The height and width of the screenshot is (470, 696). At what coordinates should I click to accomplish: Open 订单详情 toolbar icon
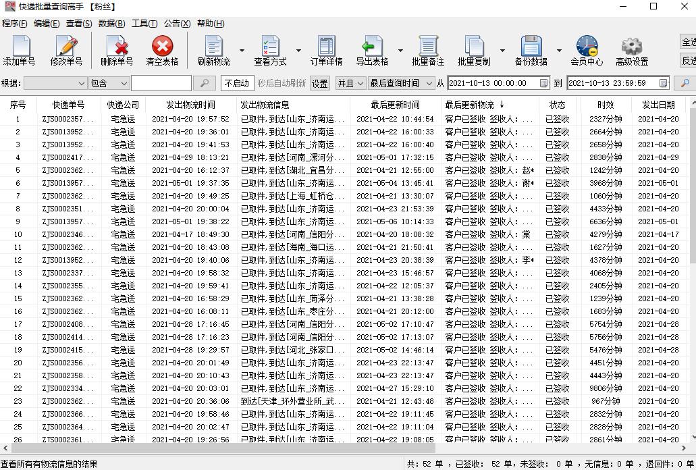(x=326, y=46)
